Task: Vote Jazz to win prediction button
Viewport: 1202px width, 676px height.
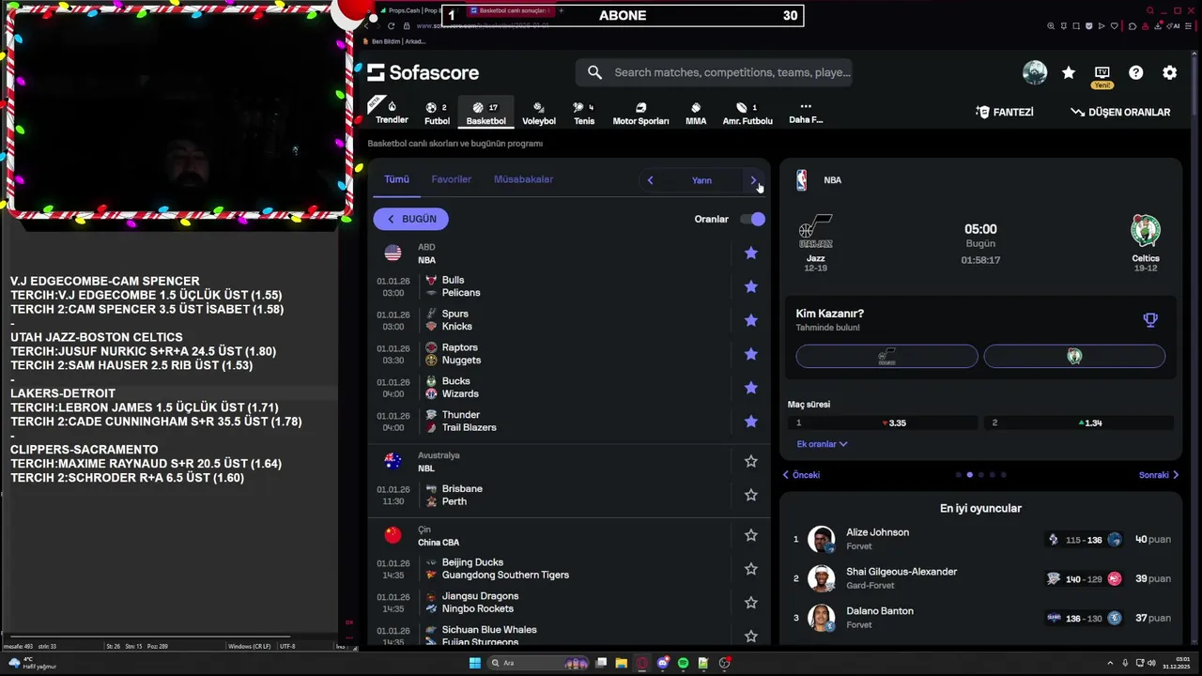Action: [886, 357]
